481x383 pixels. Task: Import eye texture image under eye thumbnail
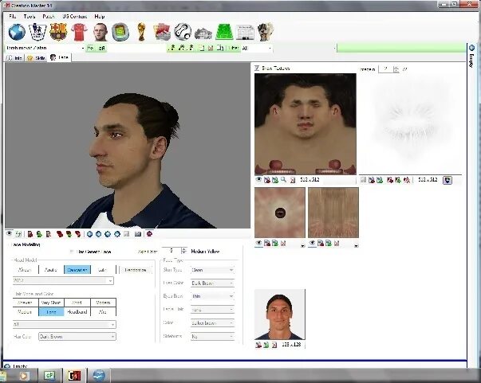[x=267, y=244]
